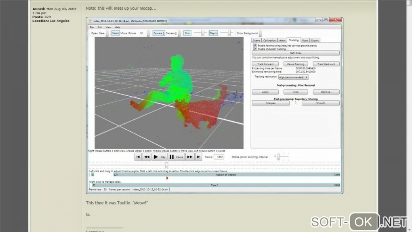Activate the Rotate tool

point(132,34)
